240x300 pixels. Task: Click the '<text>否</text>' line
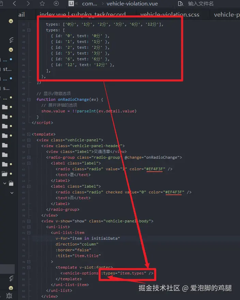(x=73, y=198)
